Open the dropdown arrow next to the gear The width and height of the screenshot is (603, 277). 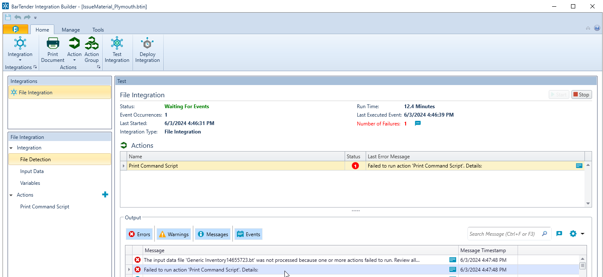click(582, 234)
